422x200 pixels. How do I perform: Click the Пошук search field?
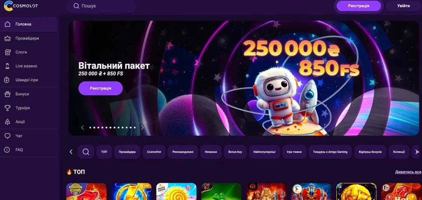(101, 6)
